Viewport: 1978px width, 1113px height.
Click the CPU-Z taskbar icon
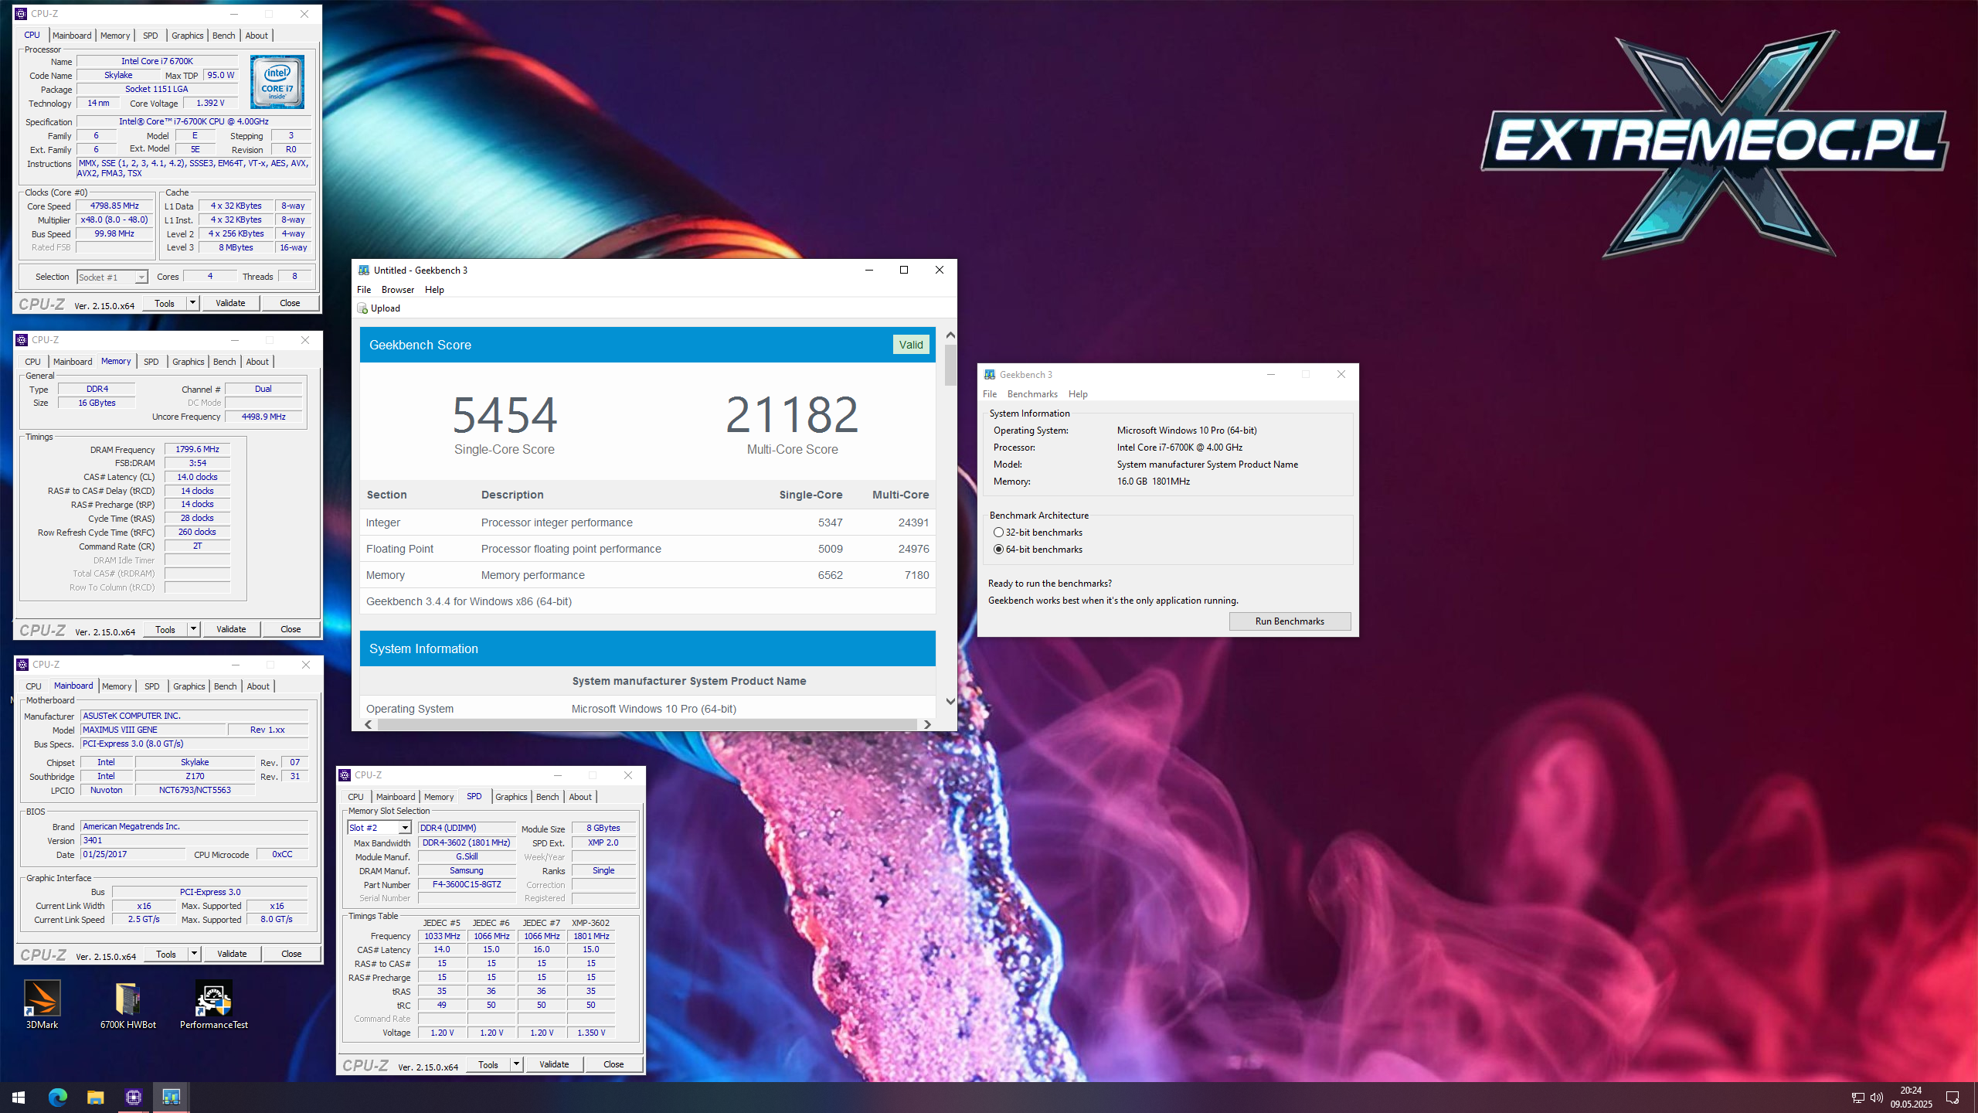(134, 1097)
